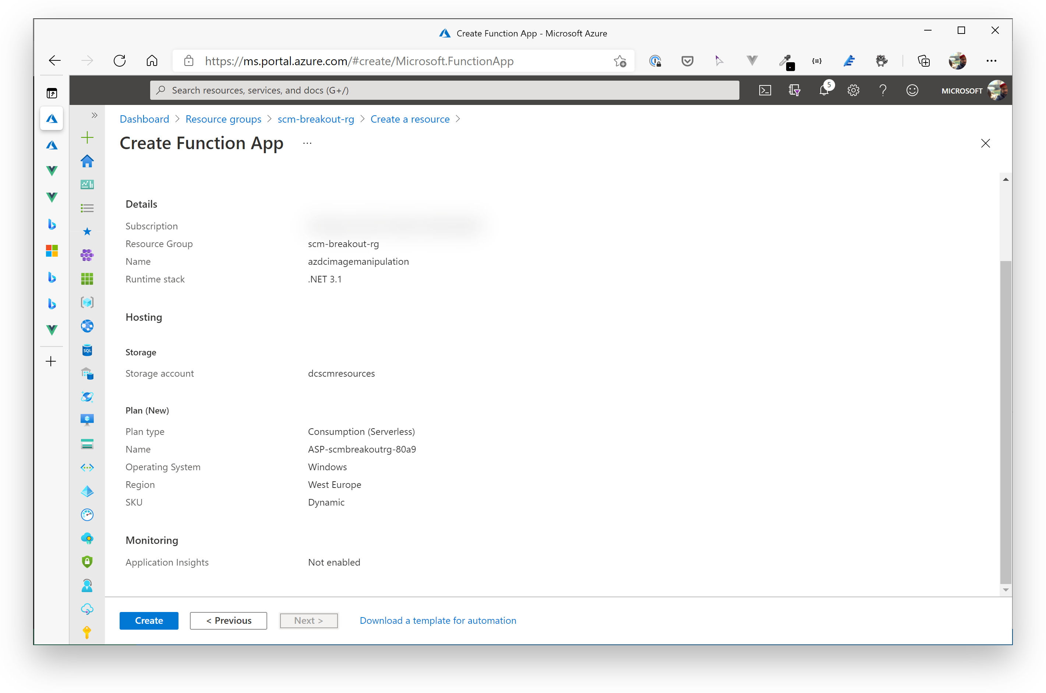Go to Resource groups breadcrumb

[223, 119]
